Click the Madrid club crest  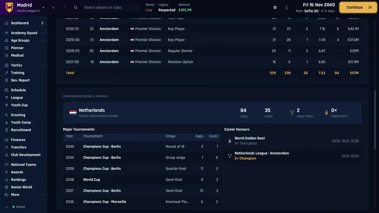pyautogui.click(x=9, y=7)
